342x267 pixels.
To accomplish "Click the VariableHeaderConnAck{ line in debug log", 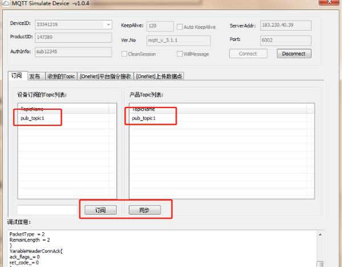I will 36,251.
